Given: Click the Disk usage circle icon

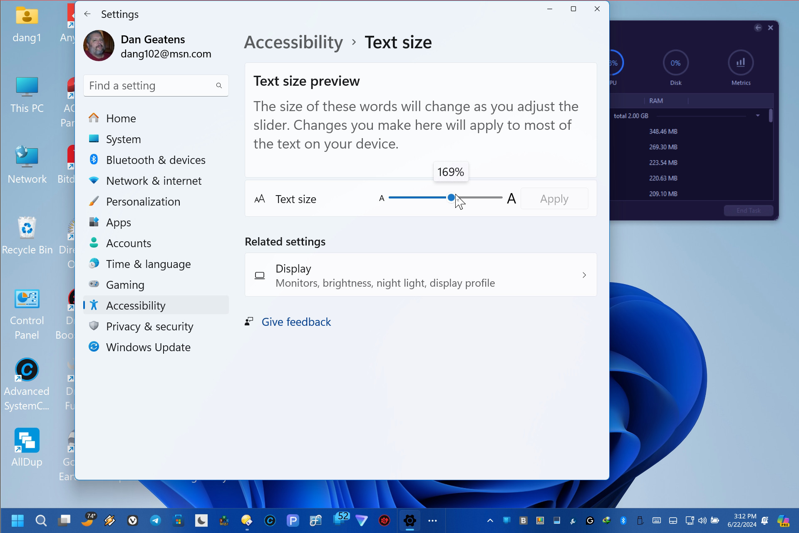Looking at the screenshot, I should [x=675, y=63].
